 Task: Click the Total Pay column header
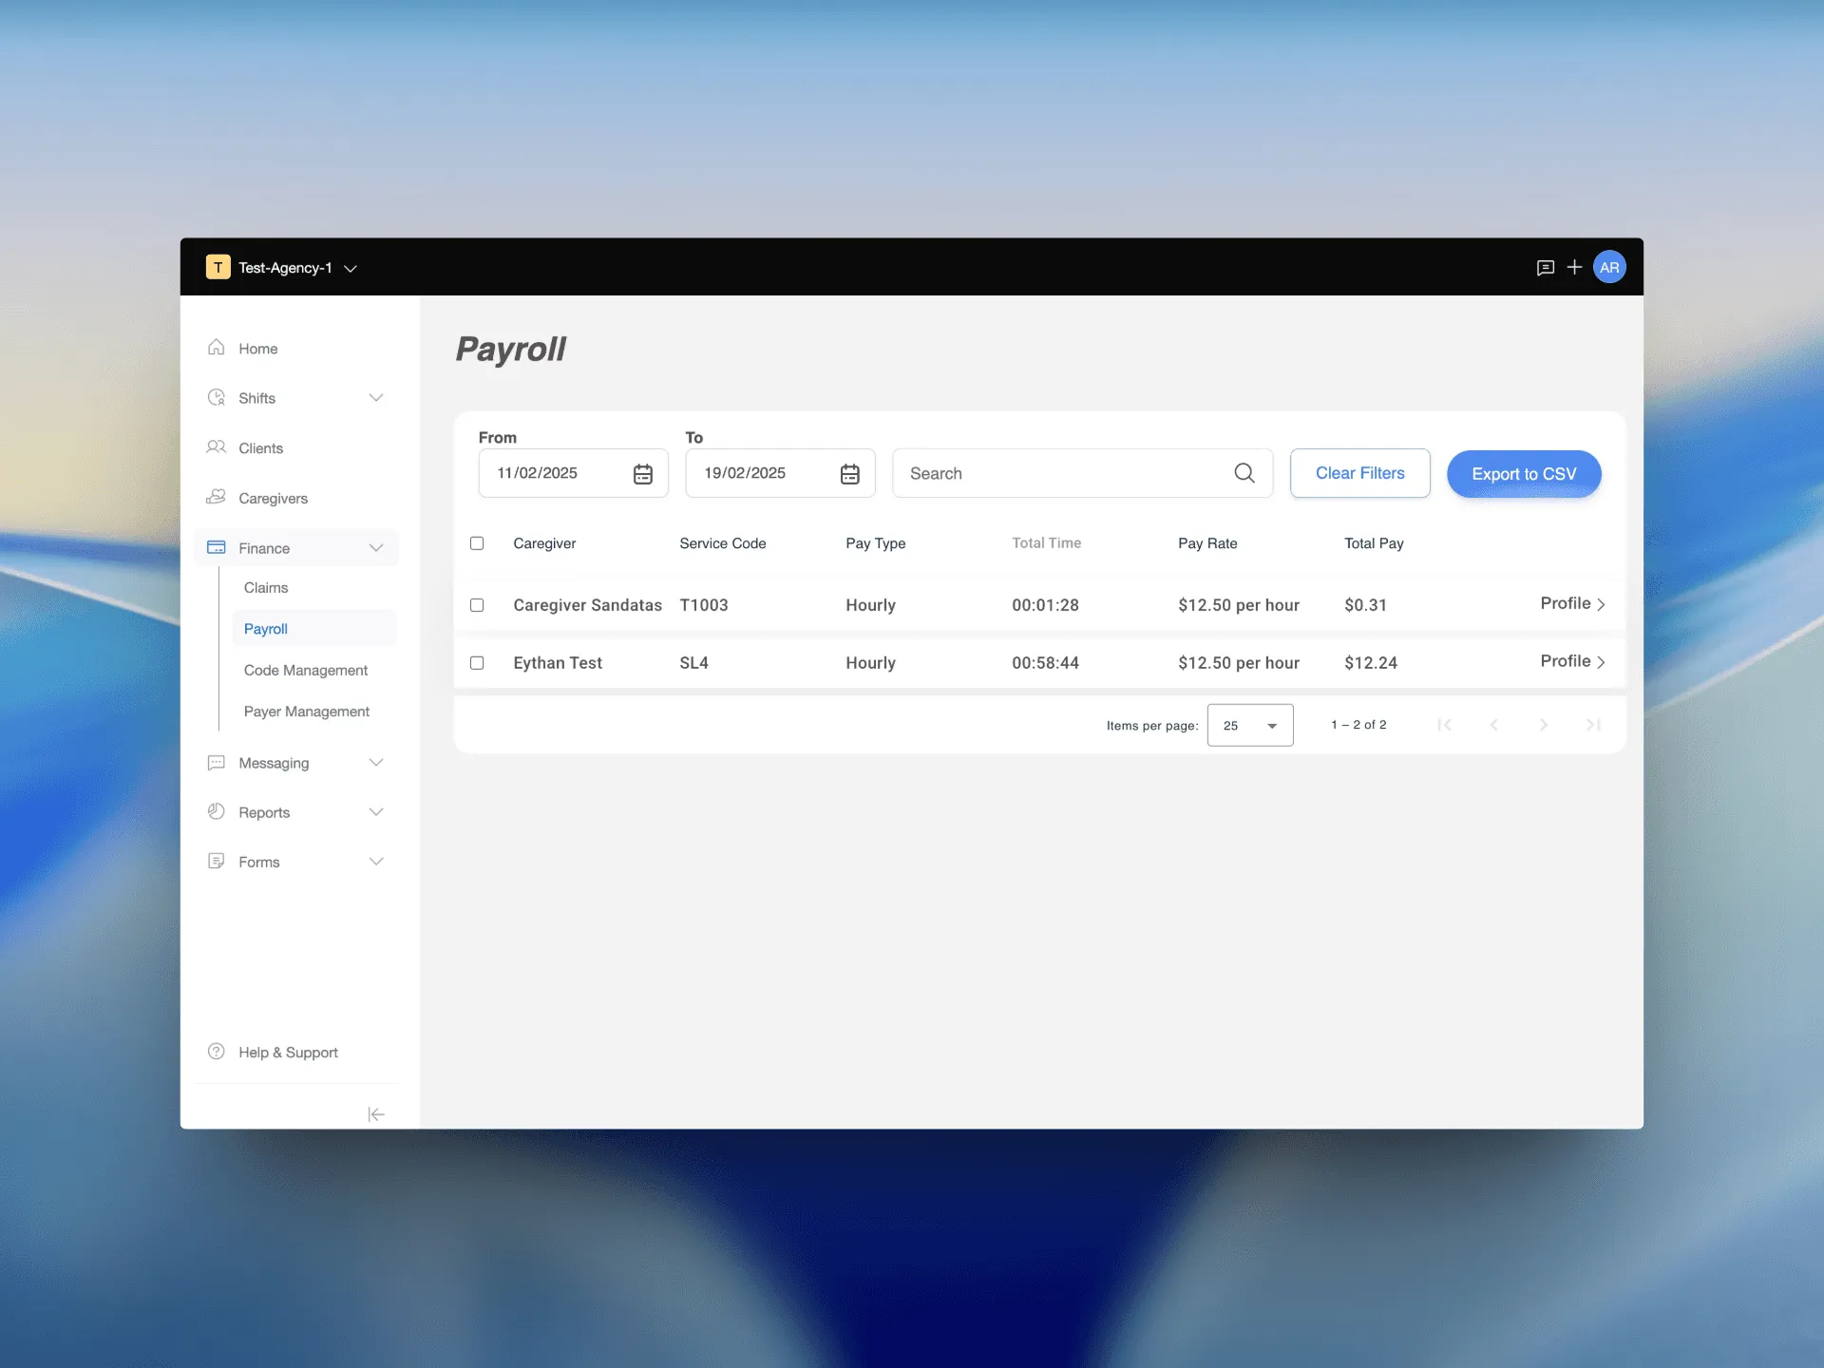1374,543
